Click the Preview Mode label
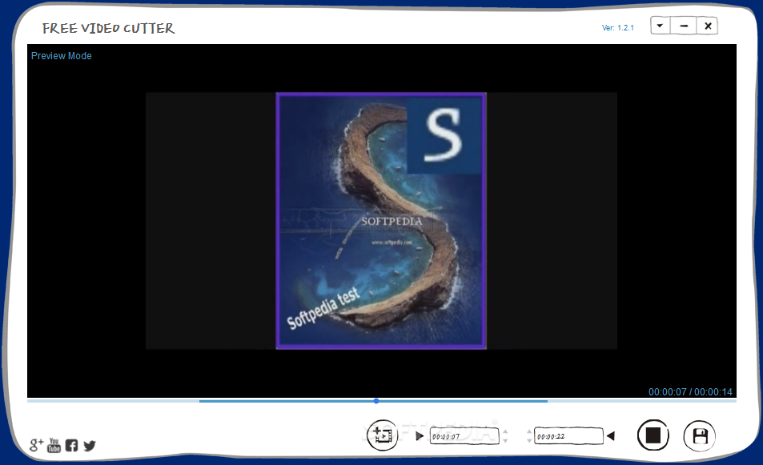 62,56
